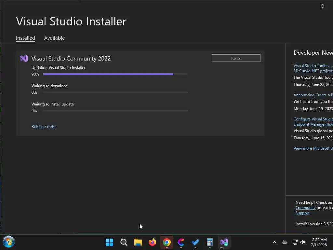Click the cloud sync tray icon
The width and height of the screenshot is (333, 250).
pos(285,242)
